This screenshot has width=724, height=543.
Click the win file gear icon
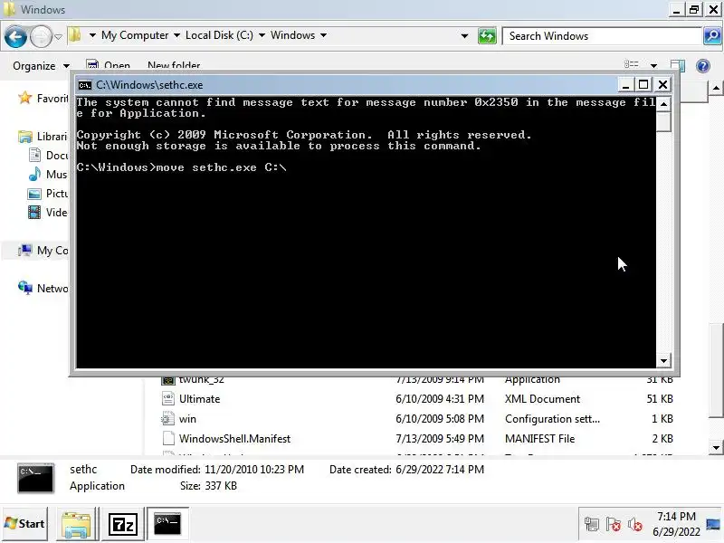[x=168, y=418]
